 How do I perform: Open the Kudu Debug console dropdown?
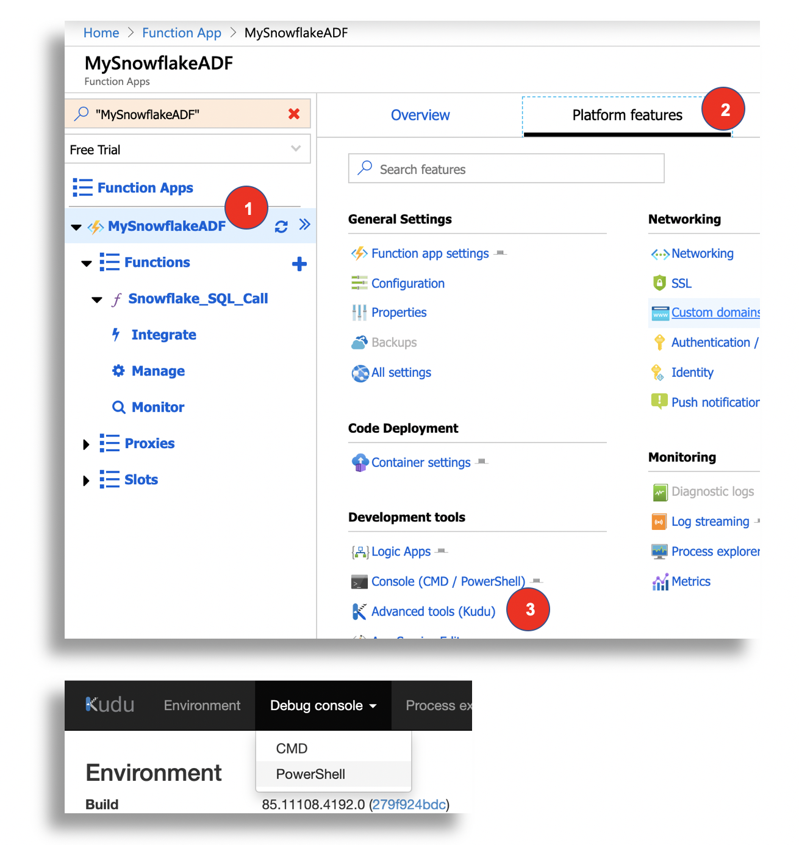(x=323, y=705)
